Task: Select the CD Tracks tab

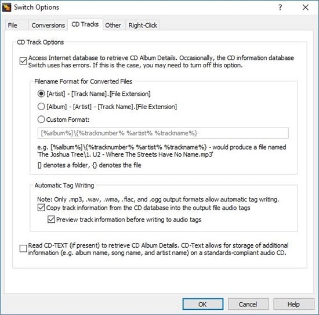Action: [85, 24]
